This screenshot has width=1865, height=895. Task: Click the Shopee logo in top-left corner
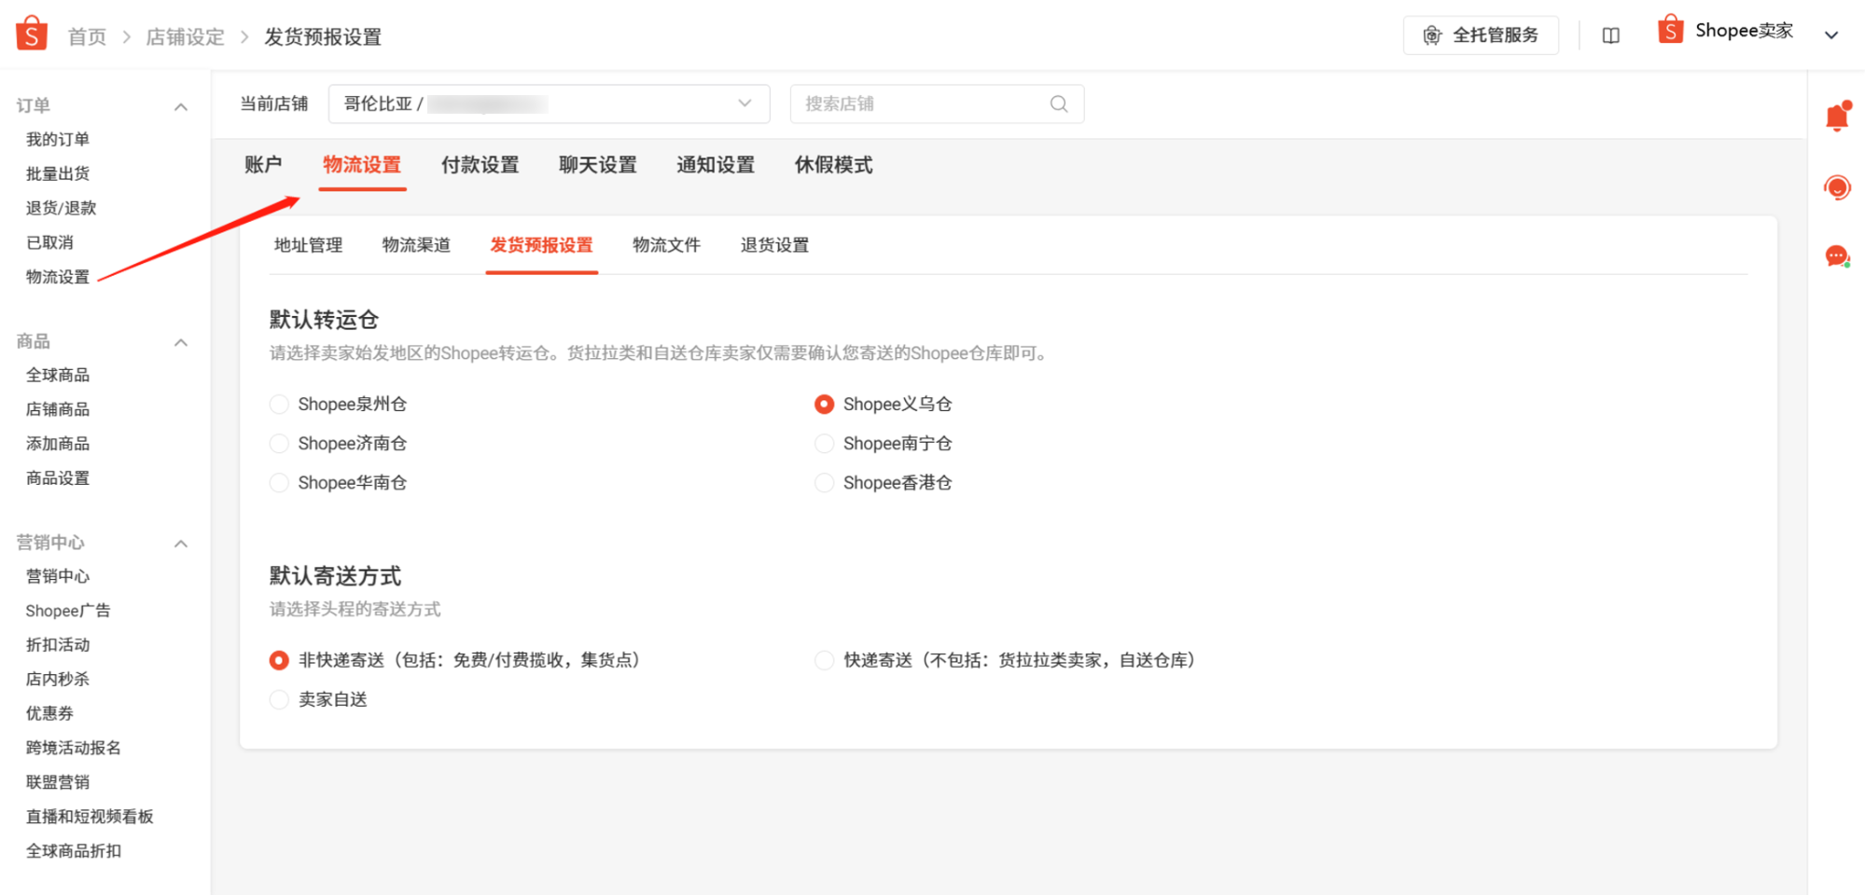(32, 34)
